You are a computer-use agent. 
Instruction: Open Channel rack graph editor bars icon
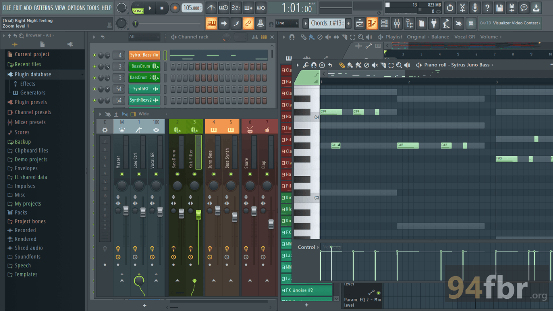pos(255,37)
